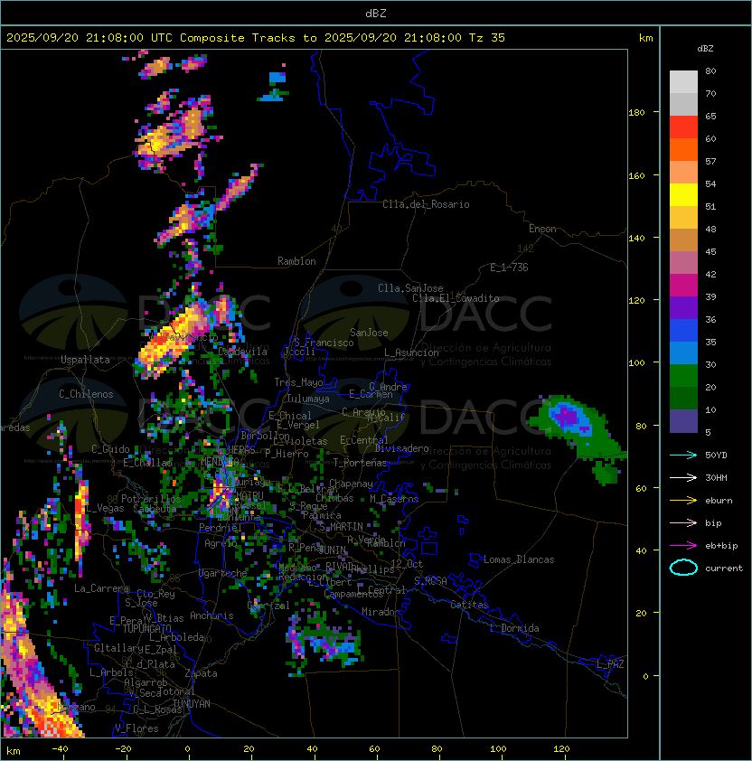This screenshot has width=752, height=761.
Task: Click the 'Clla.SanJose' map label
Action: (410, 288)
